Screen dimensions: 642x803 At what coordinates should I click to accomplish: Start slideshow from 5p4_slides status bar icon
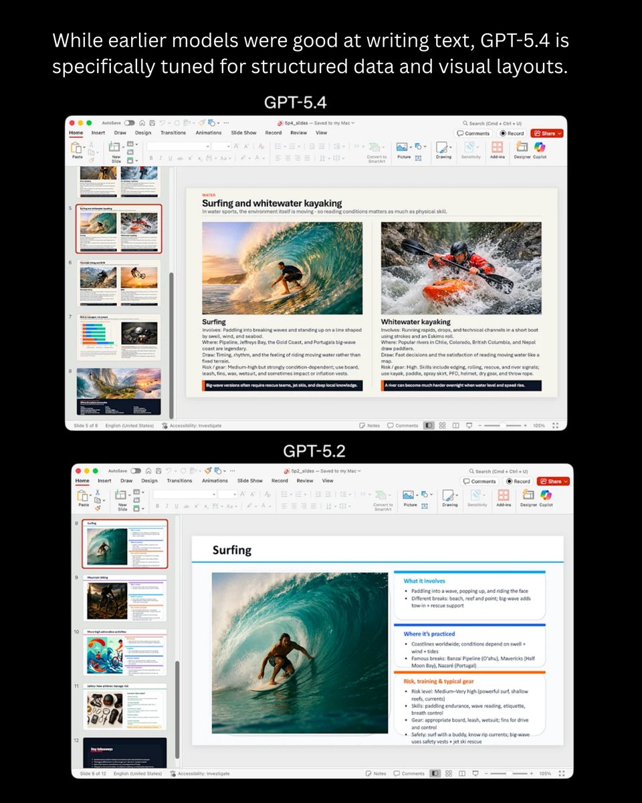point(469,426)
